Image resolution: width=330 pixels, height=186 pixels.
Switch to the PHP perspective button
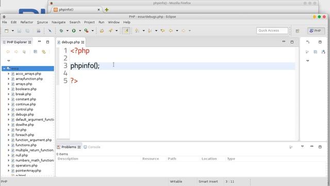(x=316, y=31)
